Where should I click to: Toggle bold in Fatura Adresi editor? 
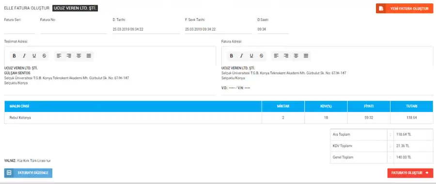(232, 56)
